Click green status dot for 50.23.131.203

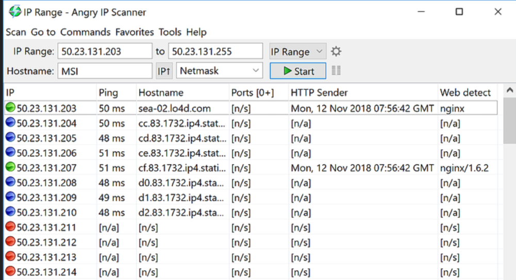pyautogui.click(x=10, y=108)
